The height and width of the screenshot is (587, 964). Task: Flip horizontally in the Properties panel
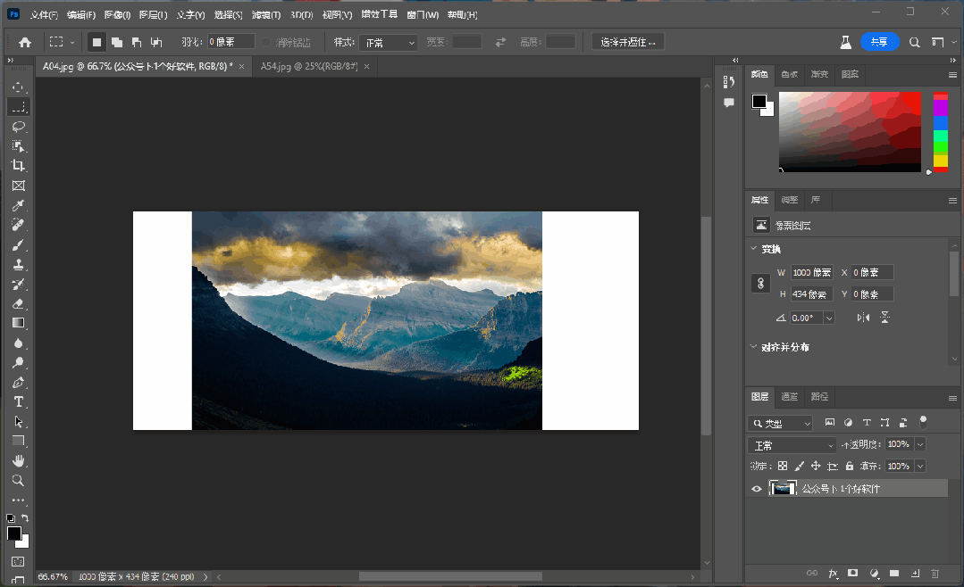coord(863,318)
